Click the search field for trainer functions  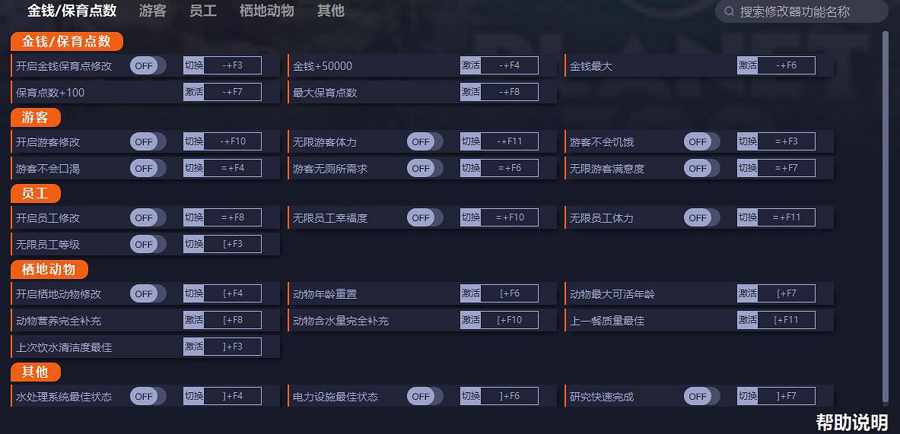click(x=806, y=11)
